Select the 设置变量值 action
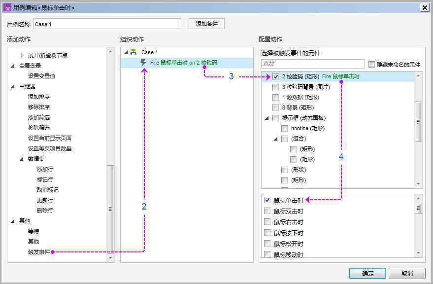This screenshot has width=433, height=284. coord(41,76)
